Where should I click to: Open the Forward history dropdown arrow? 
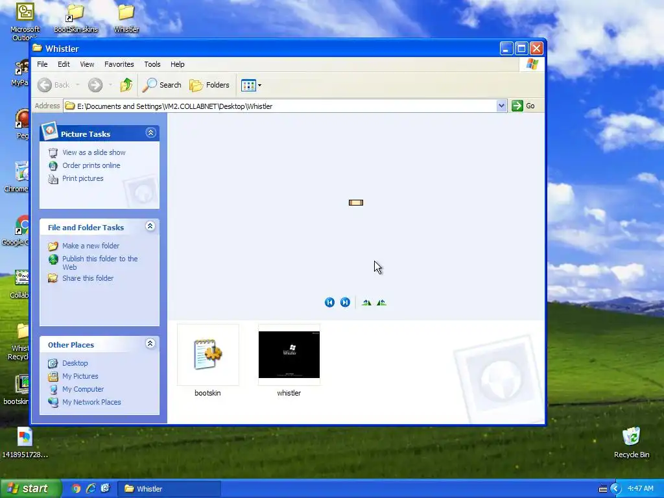tap(110, 85)
